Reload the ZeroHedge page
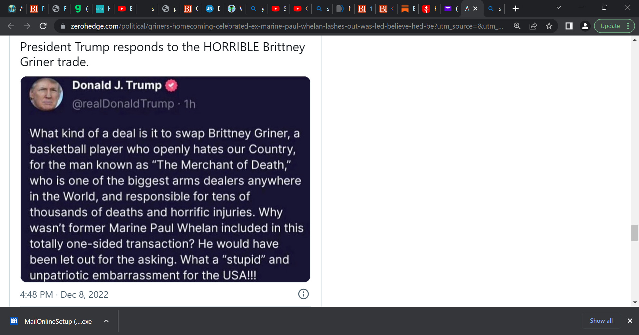The image size is (639, 335). (43, 26)
